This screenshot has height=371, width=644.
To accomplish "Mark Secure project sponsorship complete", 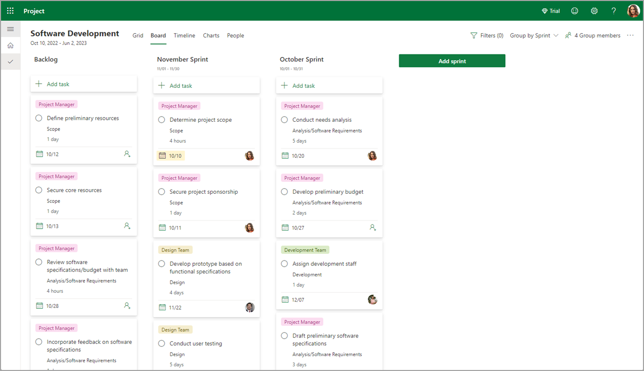I will click(162, 192).
